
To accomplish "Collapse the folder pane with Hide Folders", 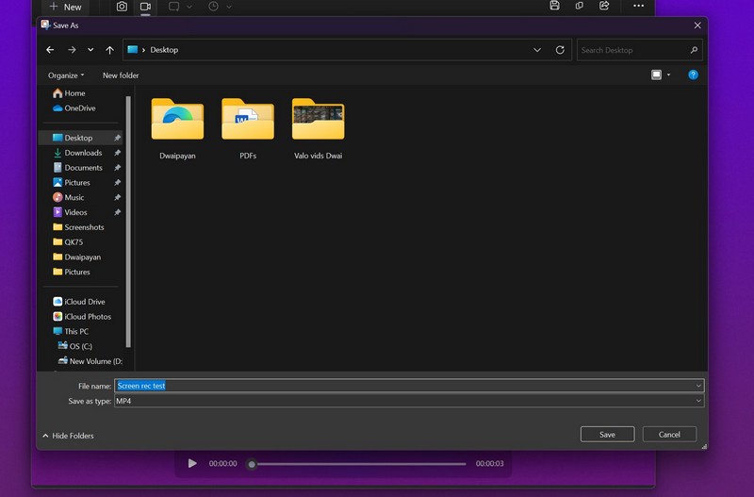I will pyautogui.click(x=68, y=436).
